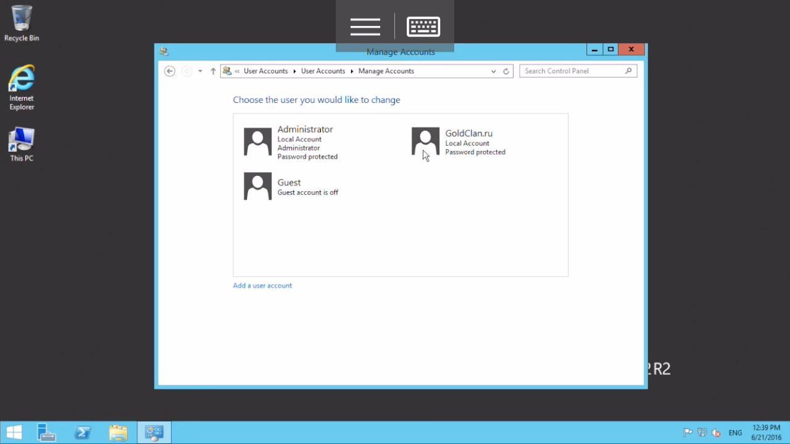The image size is (790, 444).
Task: Expand the chevron after first User Accounts breadcrumb
Action: (294, 71)
